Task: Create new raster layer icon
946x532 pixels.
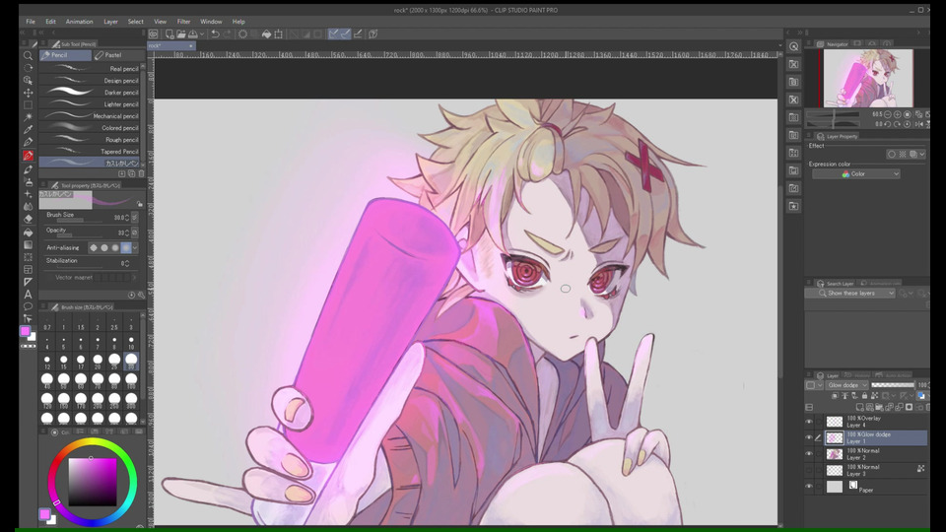Action: pos(859,407)
